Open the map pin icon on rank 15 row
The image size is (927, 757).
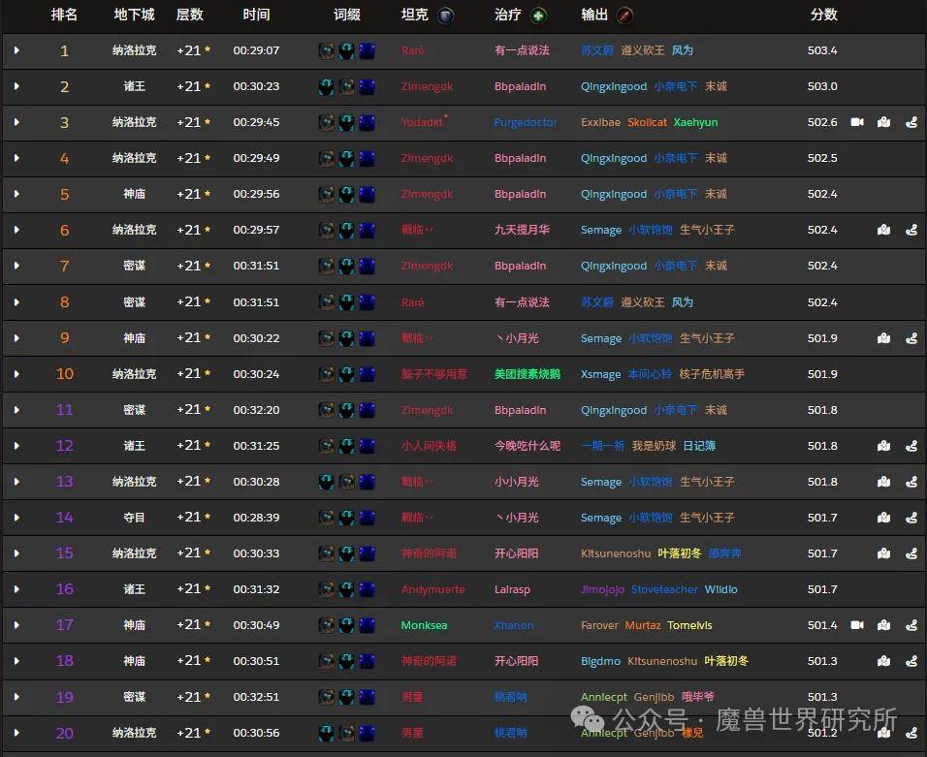(883, 553)
